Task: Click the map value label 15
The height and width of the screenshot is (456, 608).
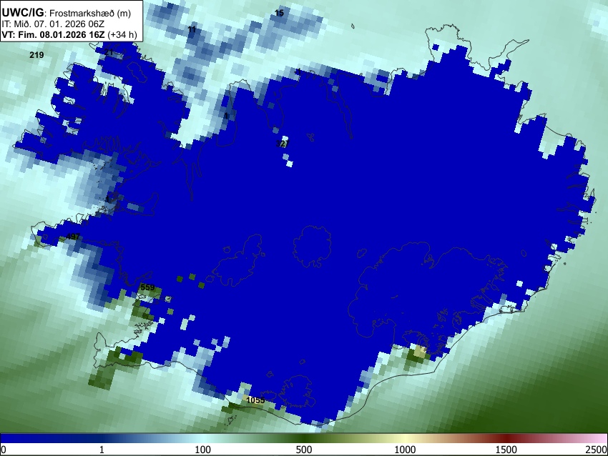Action: [x=279, y=13]
